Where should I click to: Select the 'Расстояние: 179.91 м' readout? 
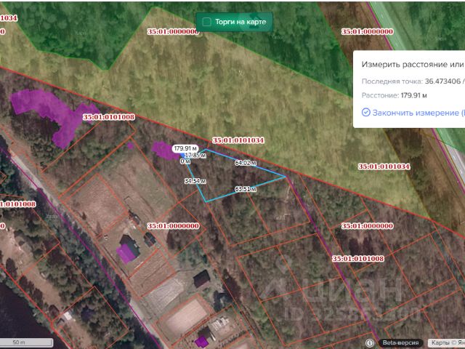pos(394,95)
